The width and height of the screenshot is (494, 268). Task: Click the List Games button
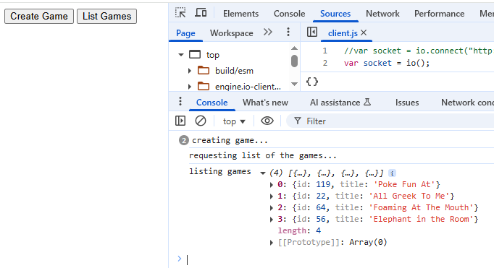click(x=106, y=17)
